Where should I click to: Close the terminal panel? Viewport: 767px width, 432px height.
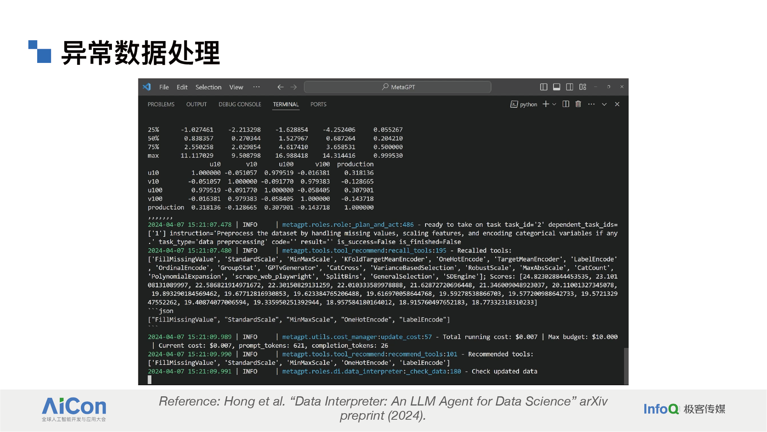point(617,104)
